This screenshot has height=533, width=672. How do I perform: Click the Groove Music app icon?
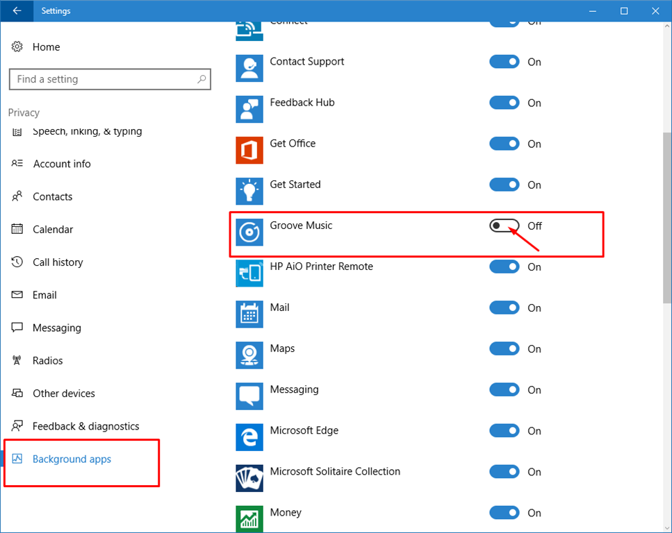click(249, 232)
